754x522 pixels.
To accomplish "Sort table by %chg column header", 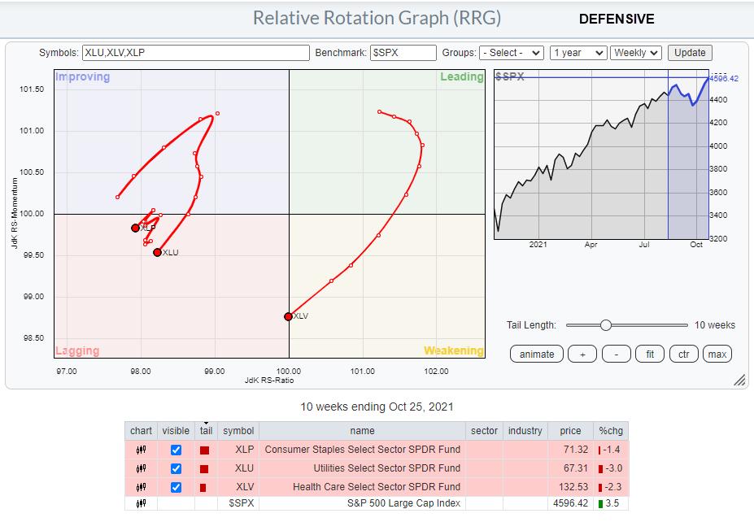I will [609, 430].
